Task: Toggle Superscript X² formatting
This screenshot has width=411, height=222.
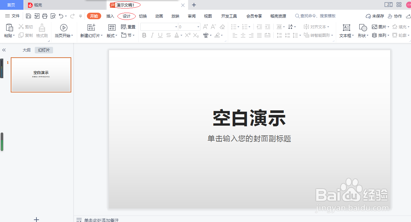Action: coord(187,35)
